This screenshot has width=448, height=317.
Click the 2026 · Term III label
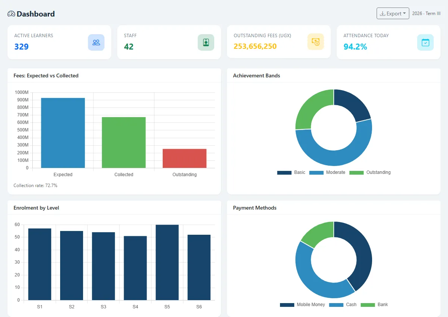point(426,14)
